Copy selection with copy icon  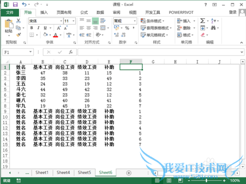[18, 28]
